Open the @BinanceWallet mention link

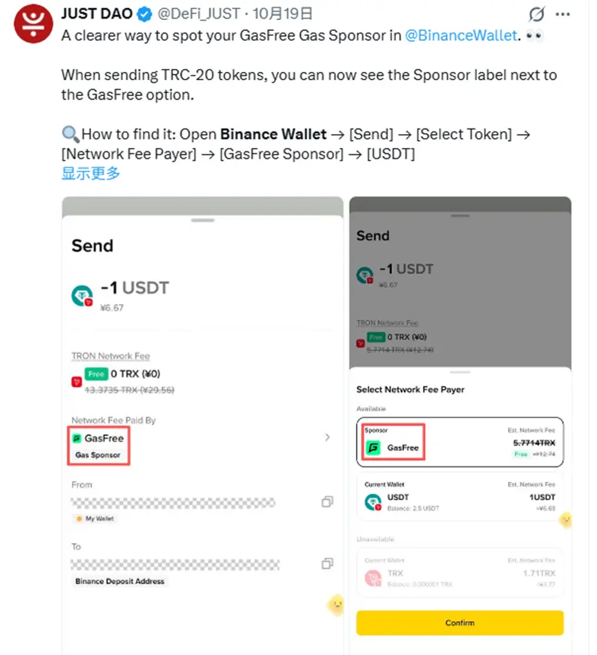[461, 35]
